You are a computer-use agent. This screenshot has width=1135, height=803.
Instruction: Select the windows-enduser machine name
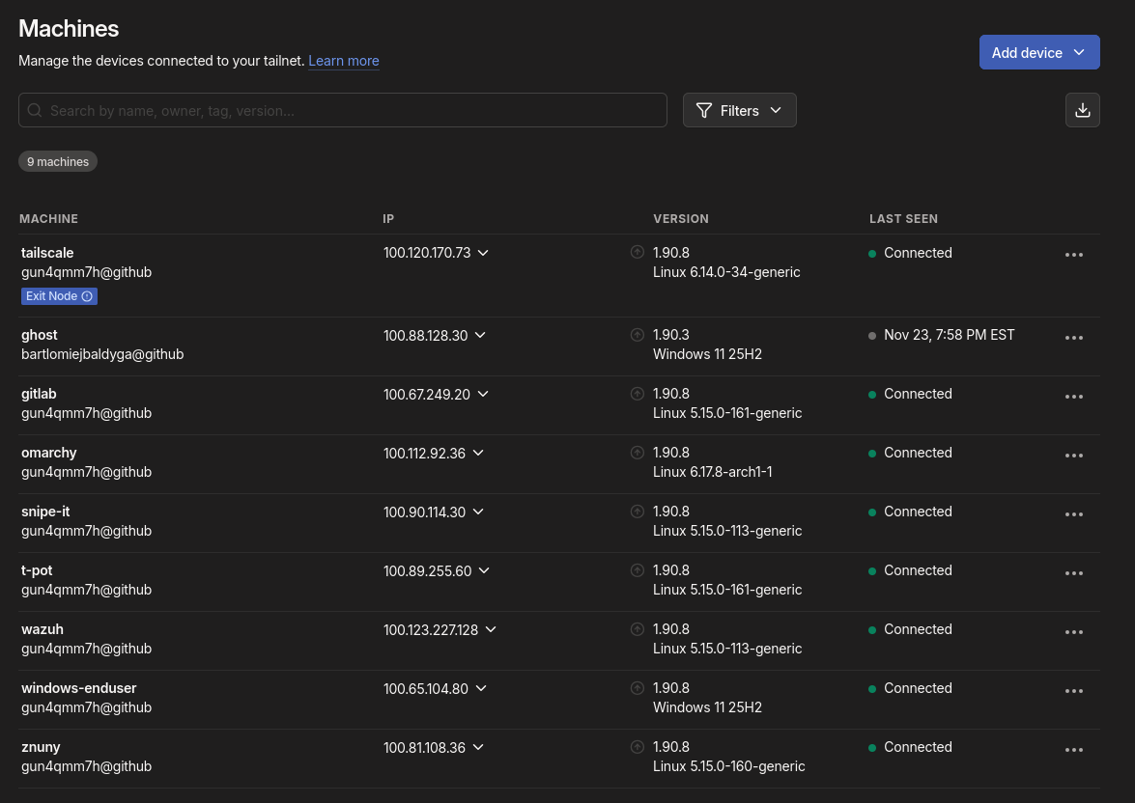(x=79, y=688)
